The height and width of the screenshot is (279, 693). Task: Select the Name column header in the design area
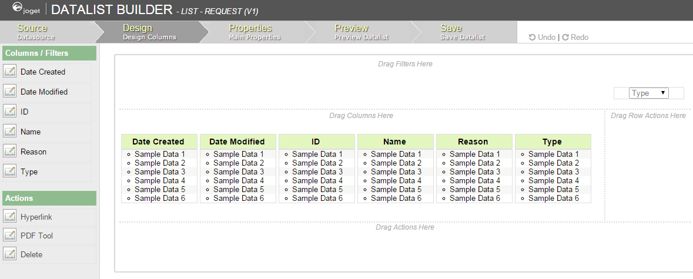(x=394, y=142)
